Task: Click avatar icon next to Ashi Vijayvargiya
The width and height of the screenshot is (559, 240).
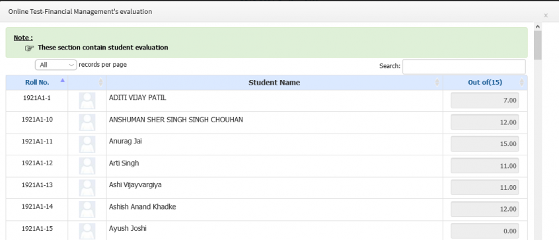Action: 87,188
